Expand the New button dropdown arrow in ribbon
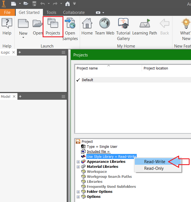The image size is (191, 202). pos(23,38)
